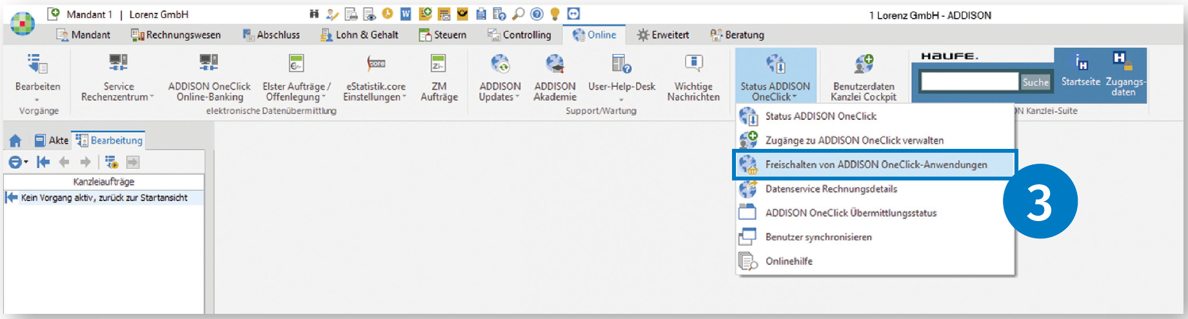The height and width of the screenshot is (319, 1188).
Task: Switch to the Lohn & Gehalt tab
Action: pyautogui.click(x=359, y=35)
